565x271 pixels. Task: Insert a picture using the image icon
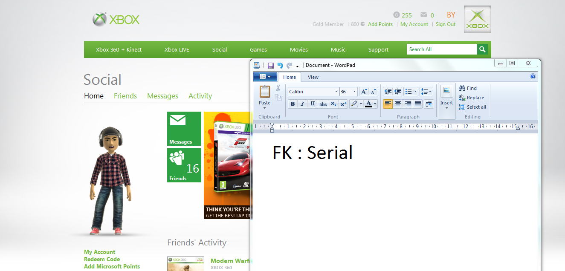click(446, 90)
